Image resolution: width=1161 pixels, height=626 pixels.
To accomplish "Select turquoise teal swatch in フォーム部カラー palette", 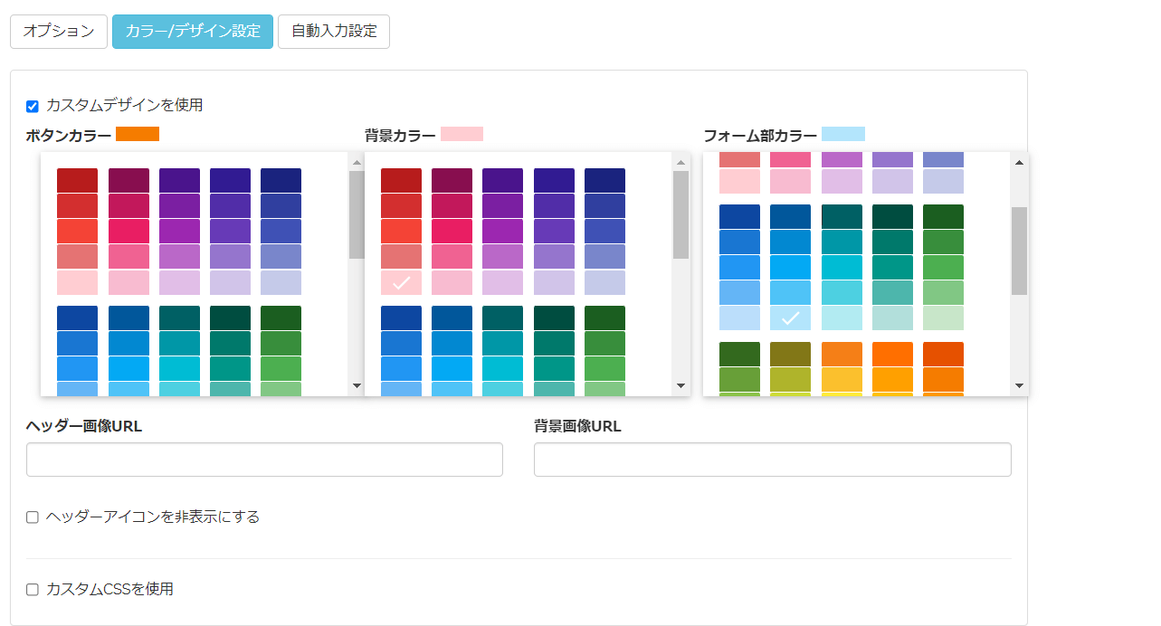I will [x=892, y=268].
